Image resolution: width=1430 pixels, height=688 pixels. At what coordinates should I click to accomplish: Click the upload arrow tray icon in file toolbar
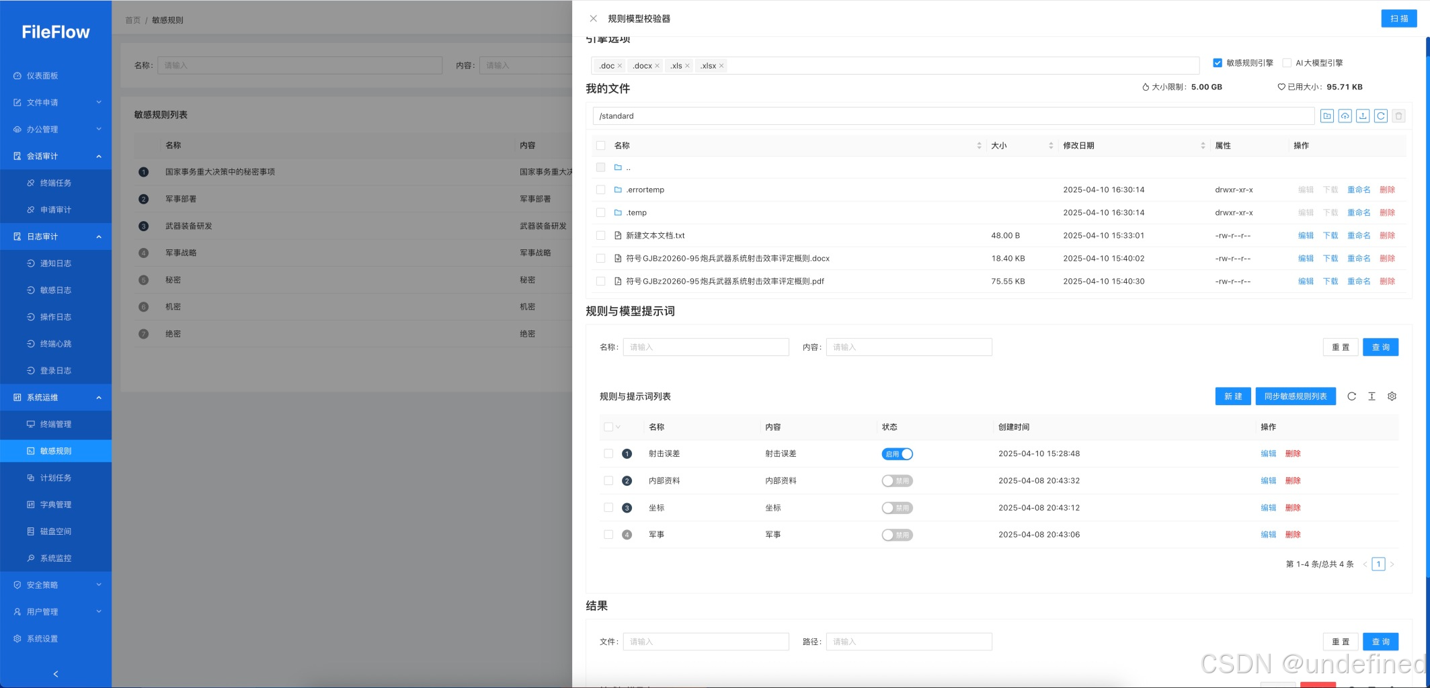pyautogui.click(x=1363, y=116)
